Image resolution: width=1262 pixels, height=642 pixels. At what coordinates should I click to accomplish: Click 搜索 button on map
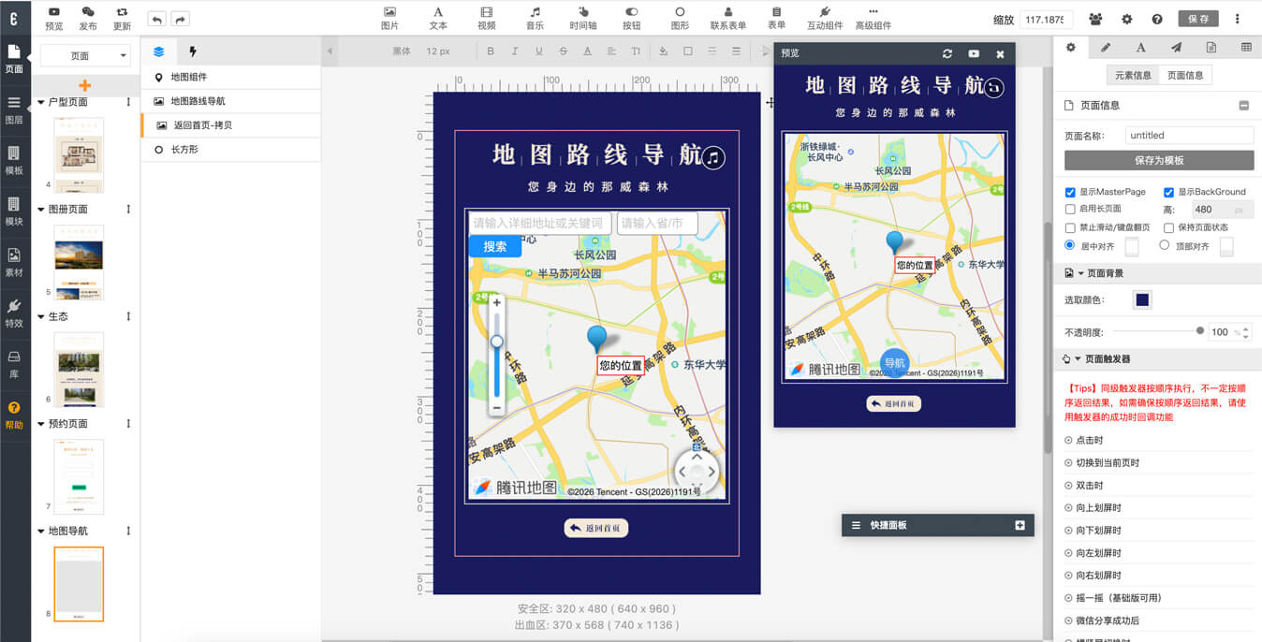(x=495, y=246)
